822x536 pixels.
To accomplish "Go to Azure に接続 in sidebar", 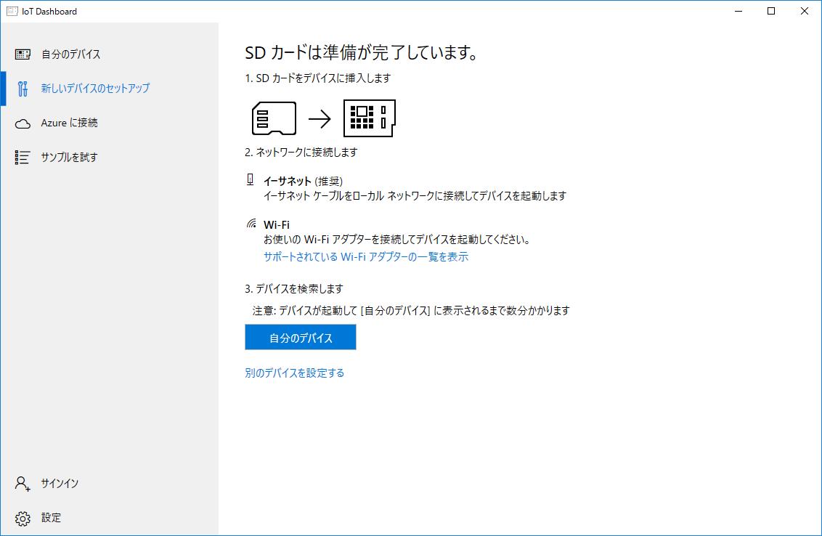I will (x=110, y=123).
